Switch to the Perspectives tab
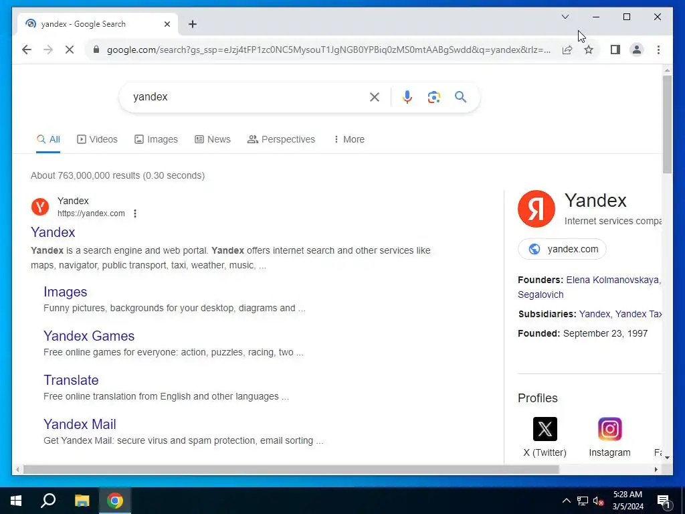The image size is (685, 514). [x=282, y=139]
